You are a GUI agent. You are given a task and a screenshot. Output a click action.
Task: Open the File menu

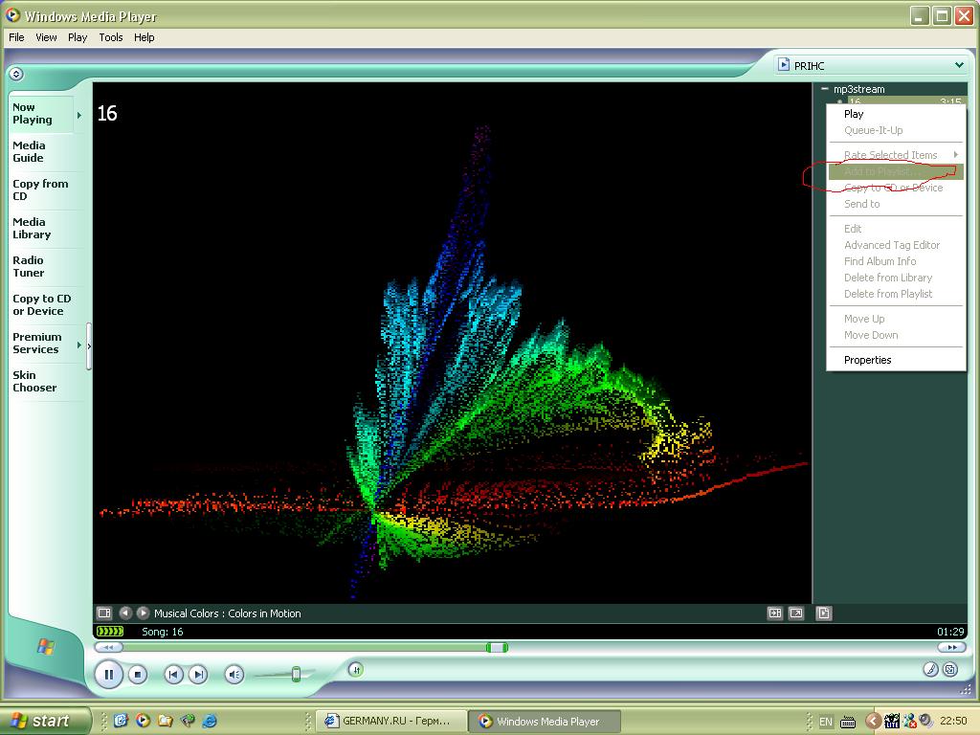16,37
